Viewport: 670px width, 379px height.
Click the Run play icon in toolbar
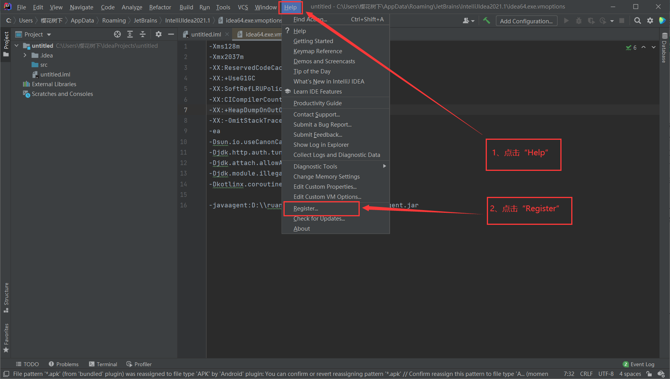click(566, 21)
